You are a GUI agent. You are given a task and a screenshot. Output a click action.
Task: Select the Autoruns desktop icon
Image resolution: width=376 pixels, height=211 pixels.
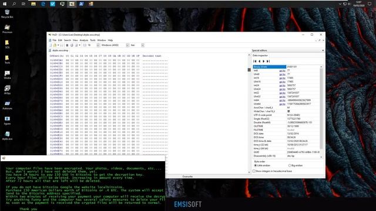click(x=7, y=105)
